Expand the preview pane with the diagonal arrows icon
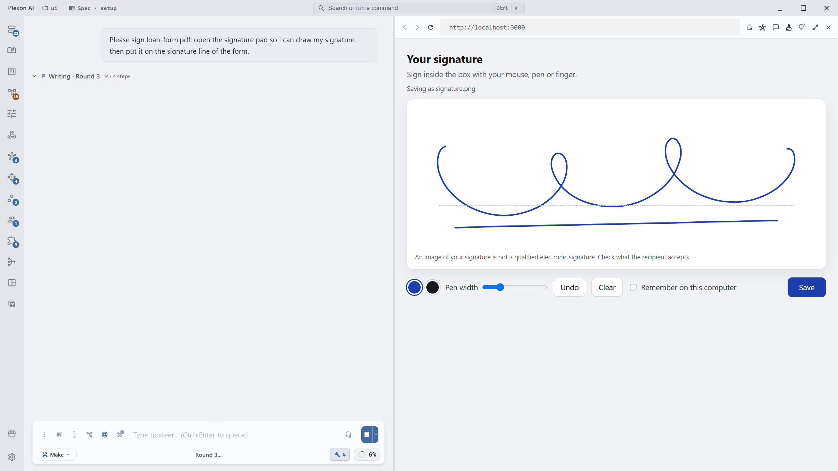The width and height of the screenshot is (838, 471). pyautogui.click(x=815, y=28)
